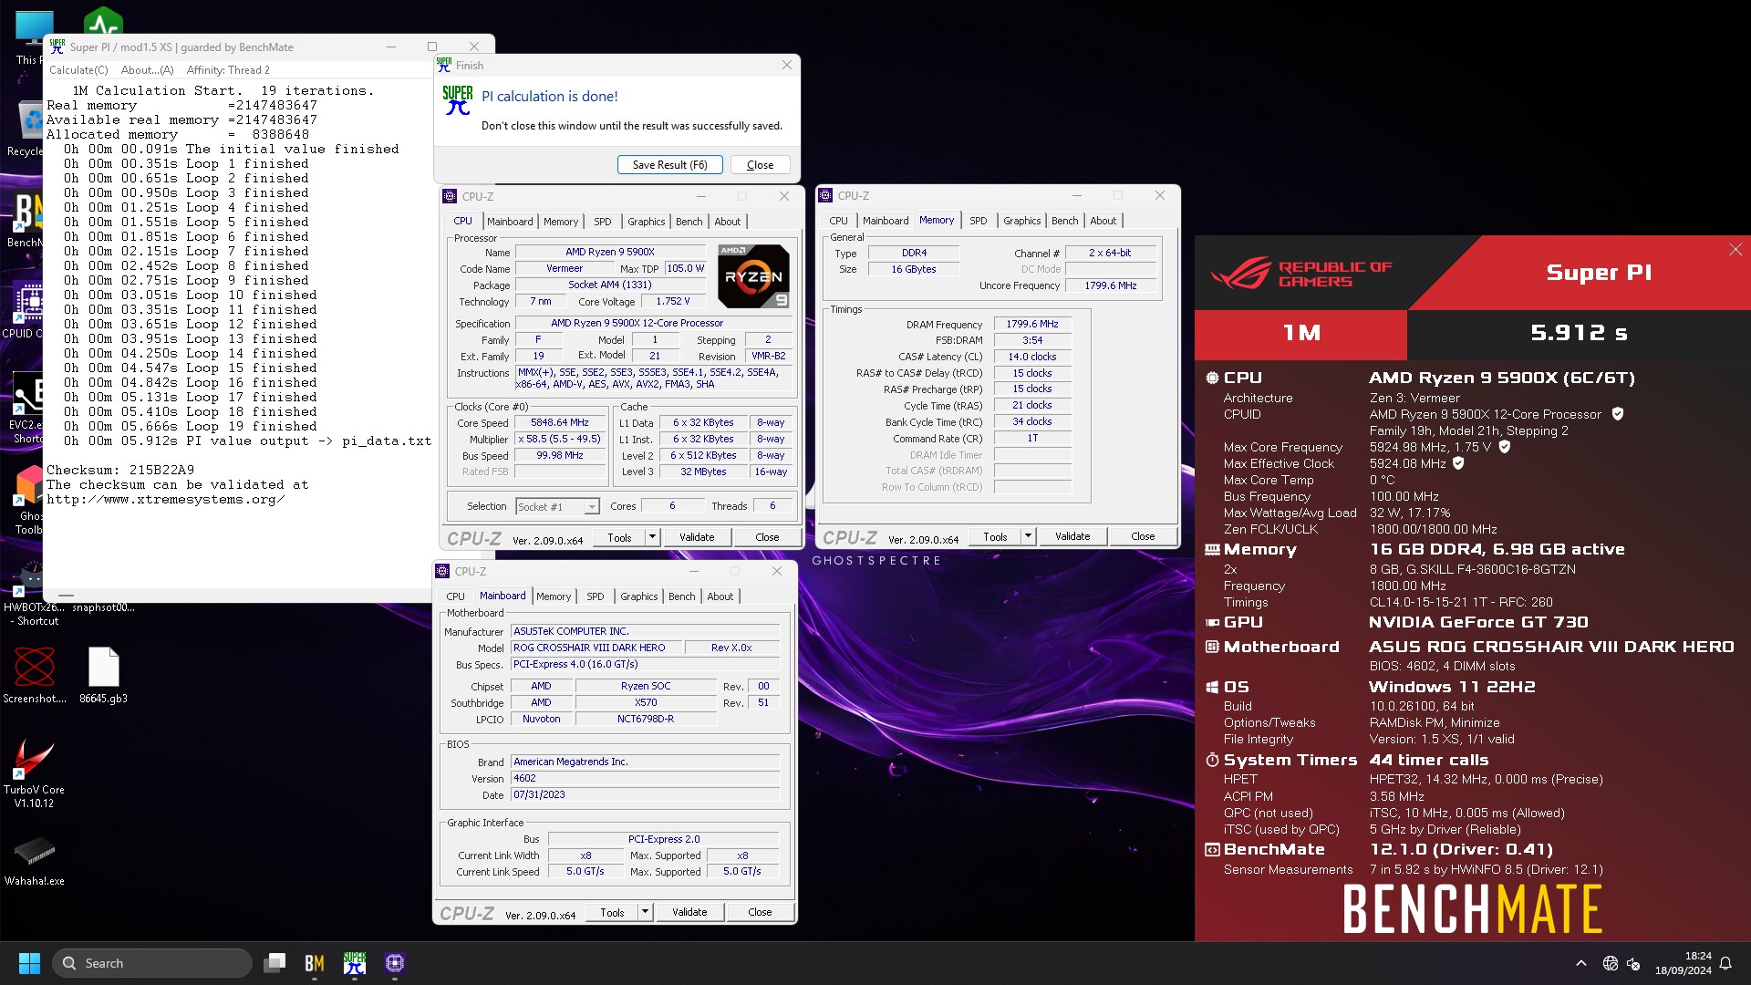Click Tools button in CPU-Z Memory window

coord(995,536)
